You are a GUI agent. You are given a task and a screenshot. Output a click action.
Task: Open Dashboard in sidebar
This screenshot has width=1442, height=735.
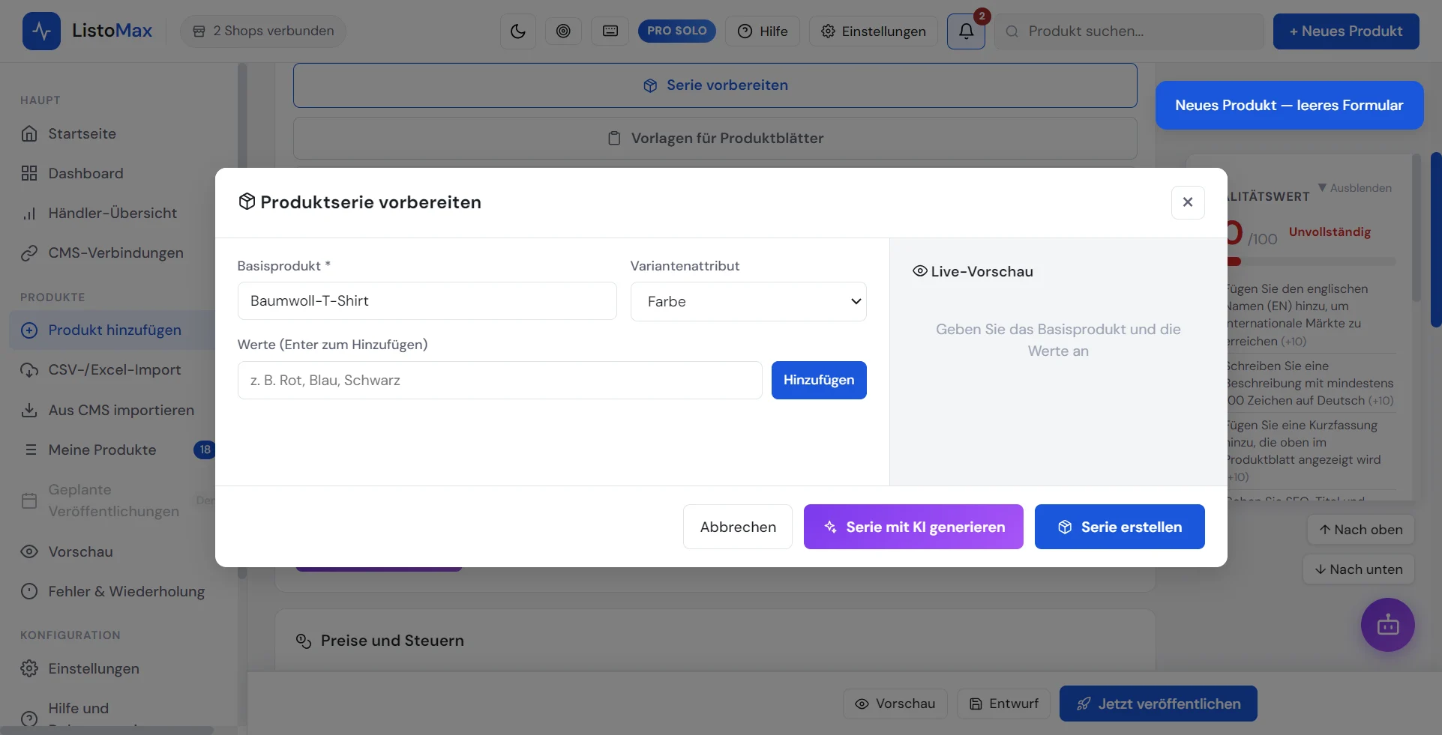[x=85, y=173]
